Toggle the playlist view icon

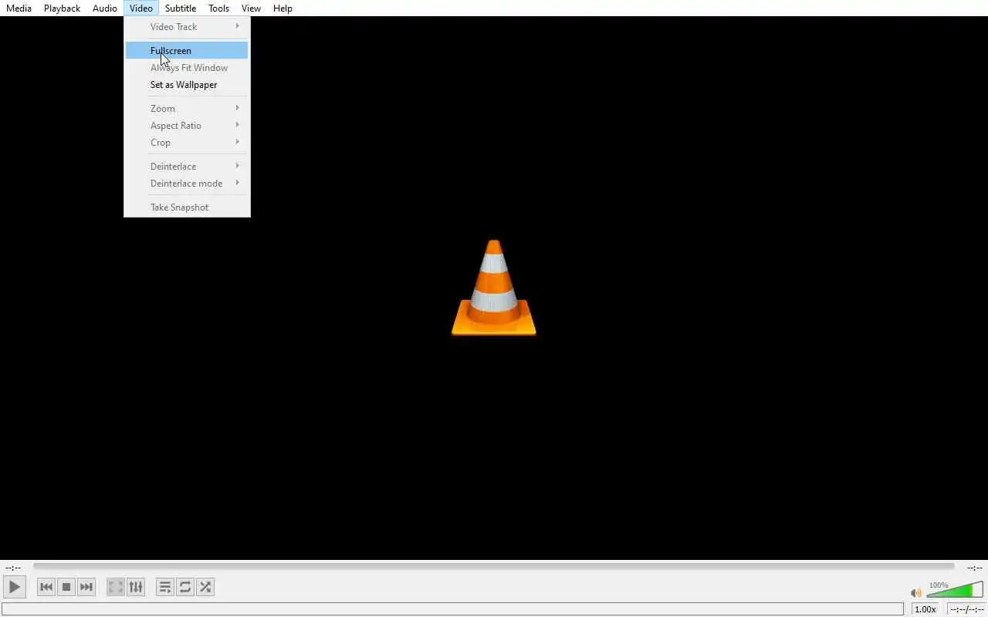pos(165,587)
